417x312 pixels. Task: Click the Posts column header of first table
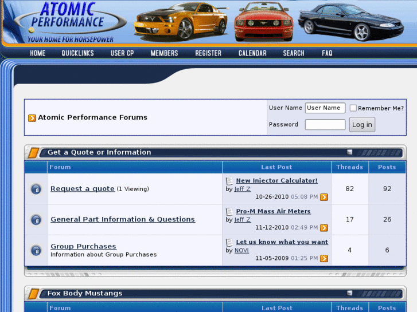(387, 167)
